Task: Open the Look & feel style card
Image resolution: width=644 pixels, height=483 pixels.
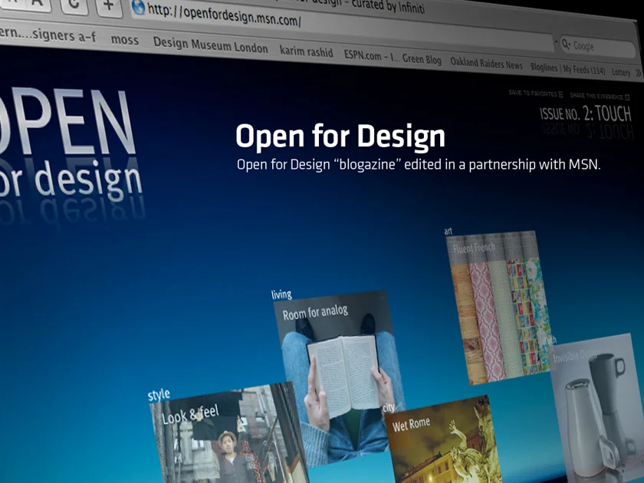Action: click(228, 433)
